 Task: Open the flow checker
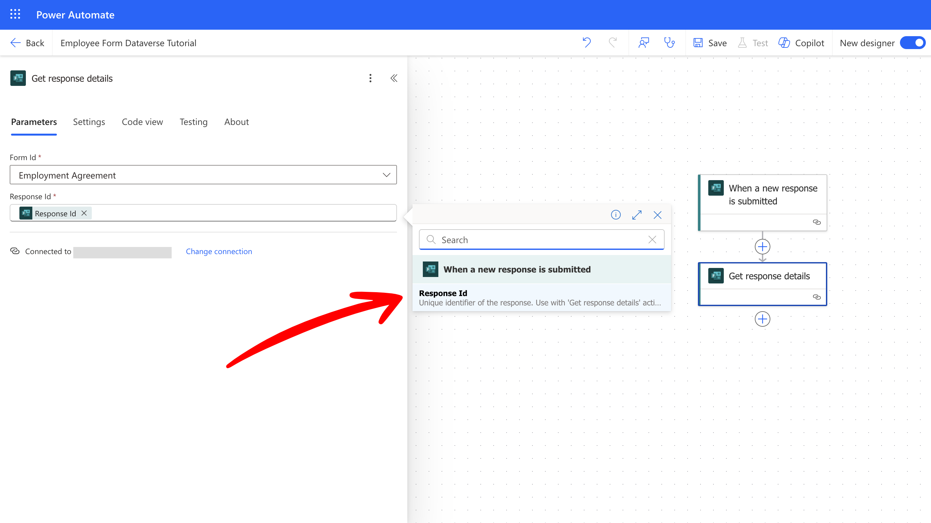pos(669,43)
